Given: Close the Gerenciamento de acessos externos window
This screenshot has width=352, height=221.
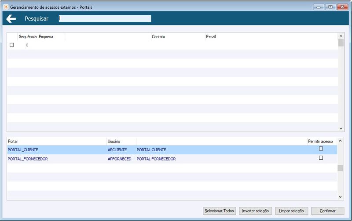Looking at the screenshot, I should point(342,7).
